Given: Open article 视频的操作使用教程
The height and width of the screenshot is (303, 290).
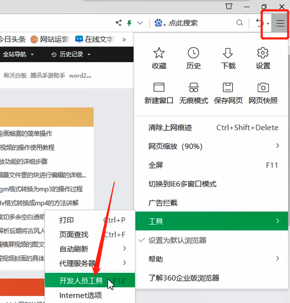Looking at the screenshot, I should 27,147.
